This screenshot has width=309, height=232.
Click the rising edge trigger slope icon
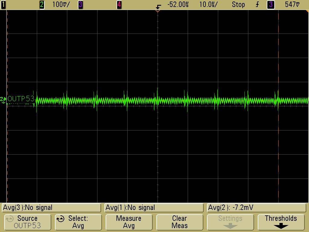tap(257, 4)
